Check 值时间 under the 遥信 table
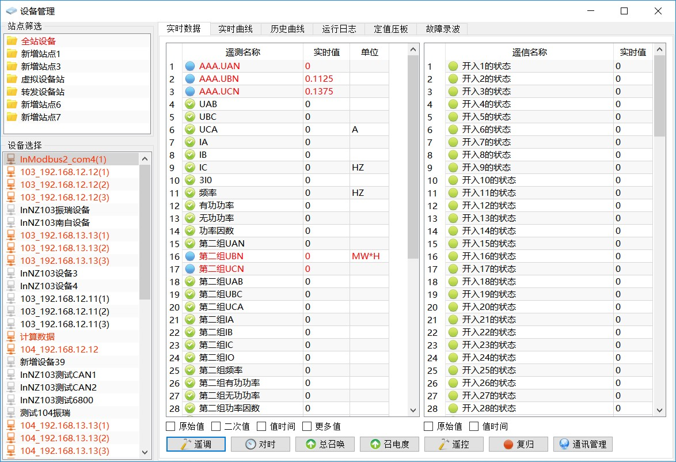The image size is (676, 462). pyautogui.click(x=474, y=426)
